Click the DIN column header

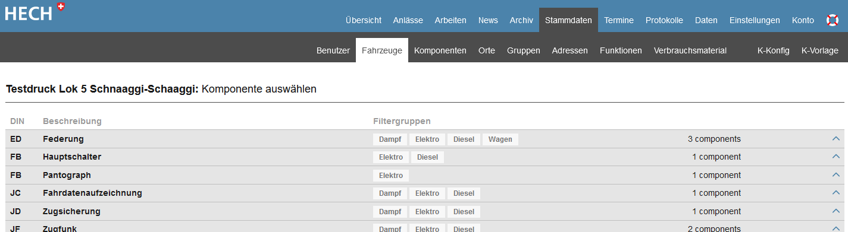(17, 121)
